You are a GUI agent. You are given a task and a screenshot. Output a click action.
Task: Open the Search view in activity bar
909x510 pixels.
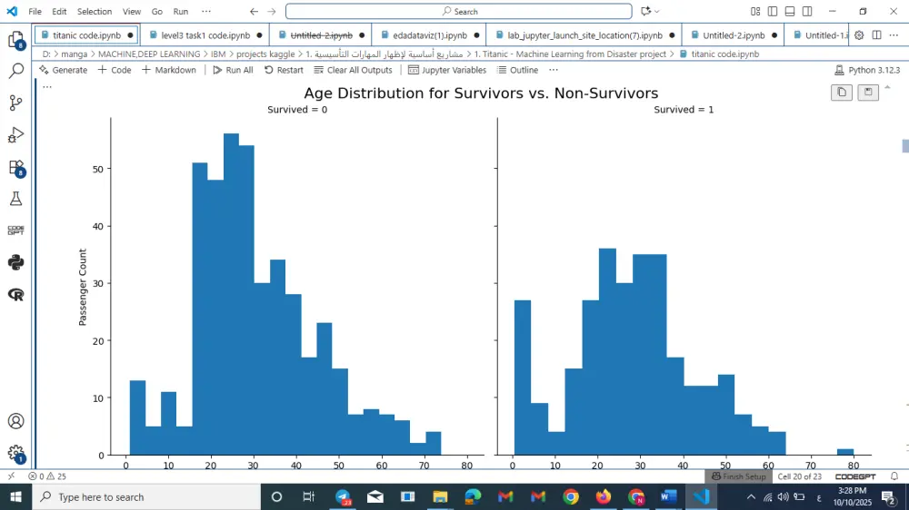click(15, 71)
